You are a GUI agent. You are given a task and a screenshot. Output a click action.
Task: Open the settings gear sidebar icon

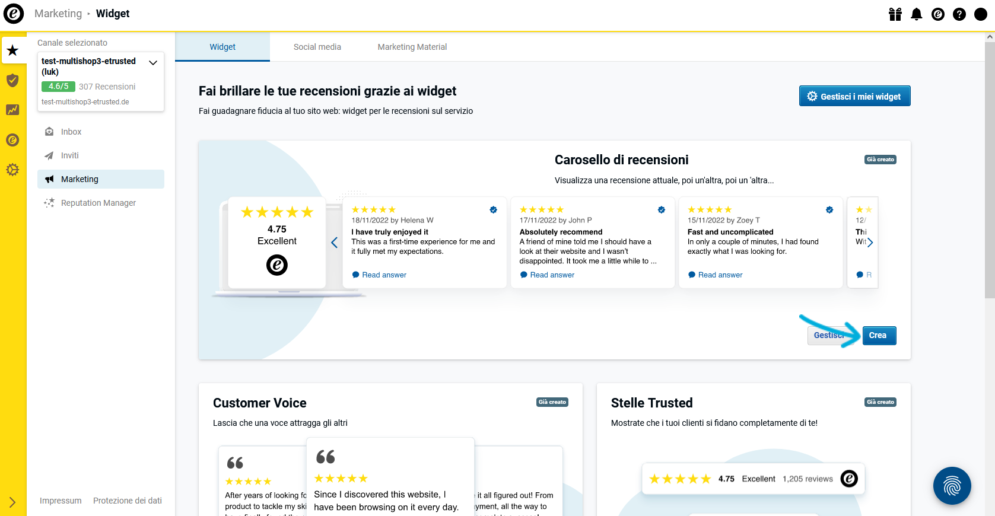[12, 170]
